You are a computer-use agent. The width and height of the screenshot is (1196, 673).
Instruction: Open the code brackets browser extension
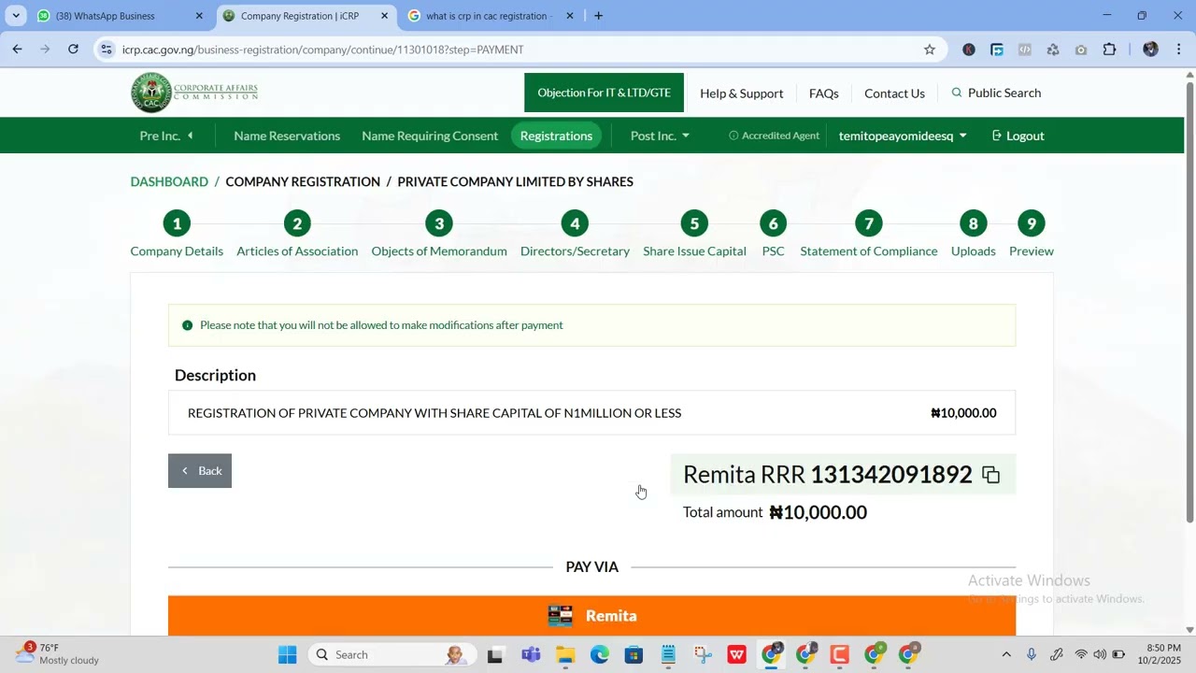click(x=1025, y=50)
